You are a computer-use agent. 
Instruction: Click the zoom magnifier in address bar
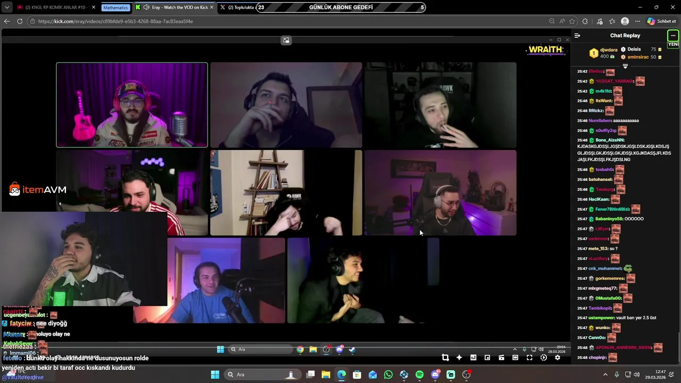tap(552, 21)
